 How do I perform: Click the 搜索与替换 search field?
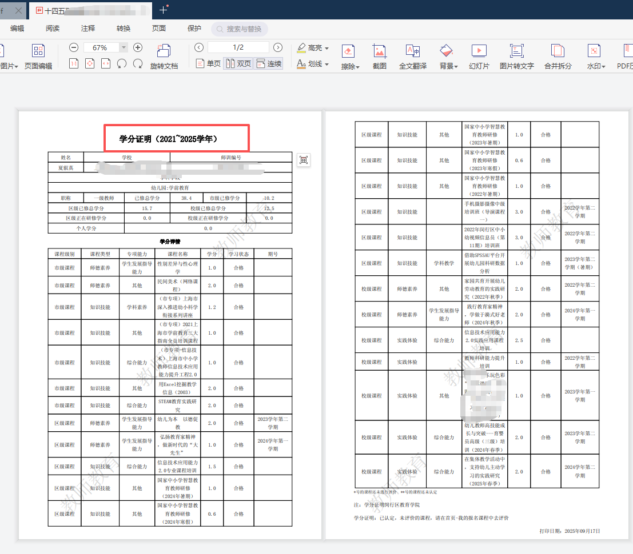pos(240,29)
